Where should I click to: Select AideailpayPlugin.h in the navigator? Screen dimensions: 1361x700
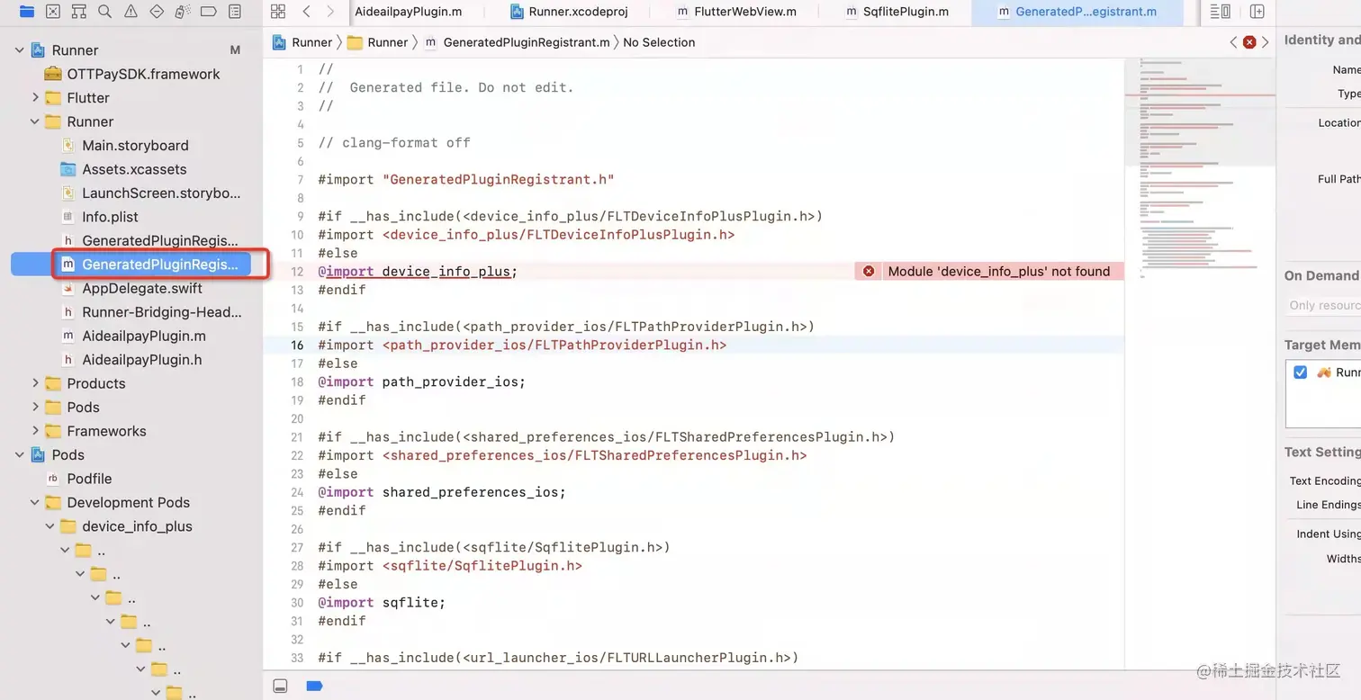coord(141,359)
